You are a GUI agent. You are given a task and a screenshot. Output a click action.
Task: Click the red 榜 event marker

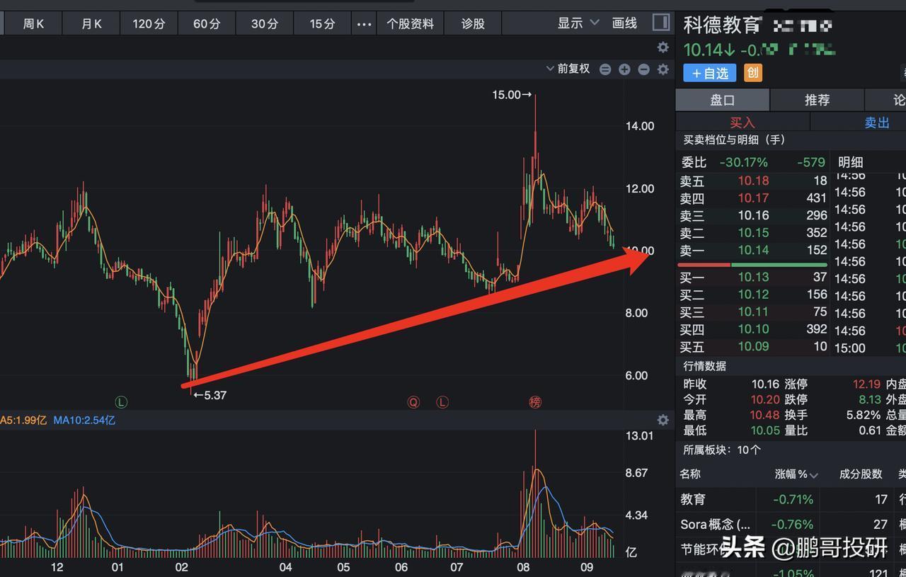[535, 402]
